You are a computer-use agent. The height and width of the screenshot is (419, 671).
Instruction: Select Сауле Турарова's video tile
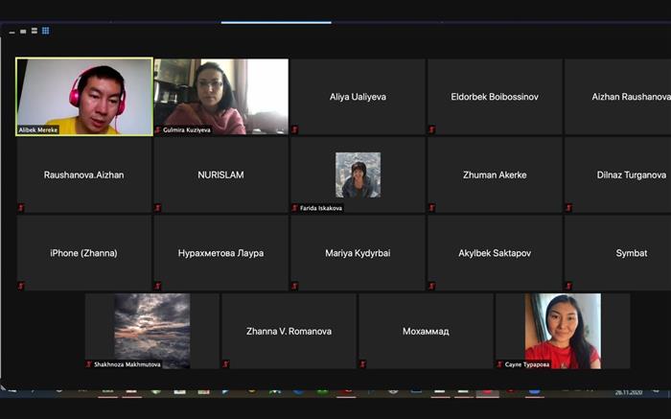coord(562,329)
